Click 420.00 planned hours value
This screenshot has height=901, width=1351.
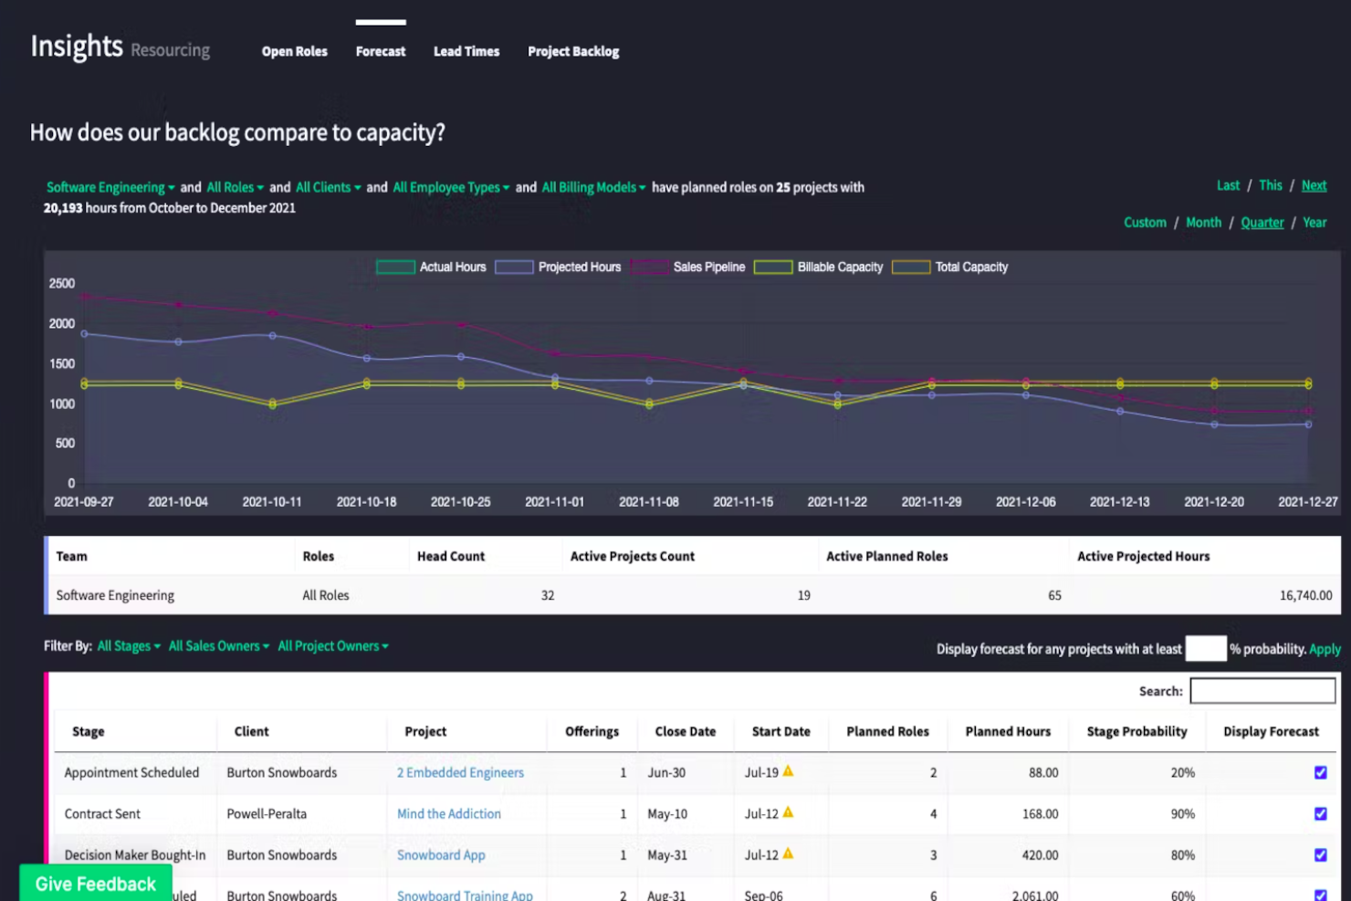click(x=1040, y=854)
